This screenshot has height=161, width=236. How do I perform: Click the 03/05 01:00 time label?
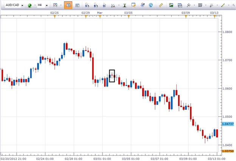130,159
